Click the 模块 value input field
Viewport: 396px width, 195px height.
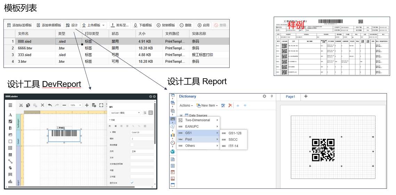pos(142,139)
